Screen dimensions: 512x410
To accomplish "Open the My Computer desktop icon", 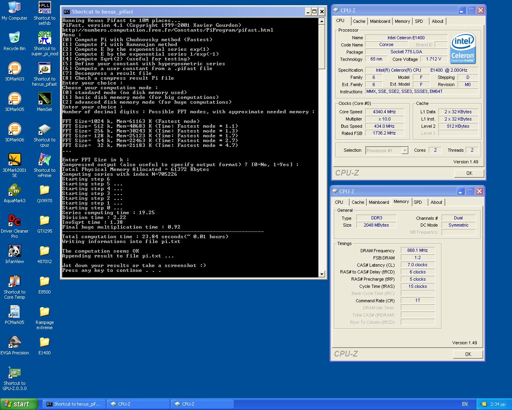I will pyautogui.click(x=14, y=11).
